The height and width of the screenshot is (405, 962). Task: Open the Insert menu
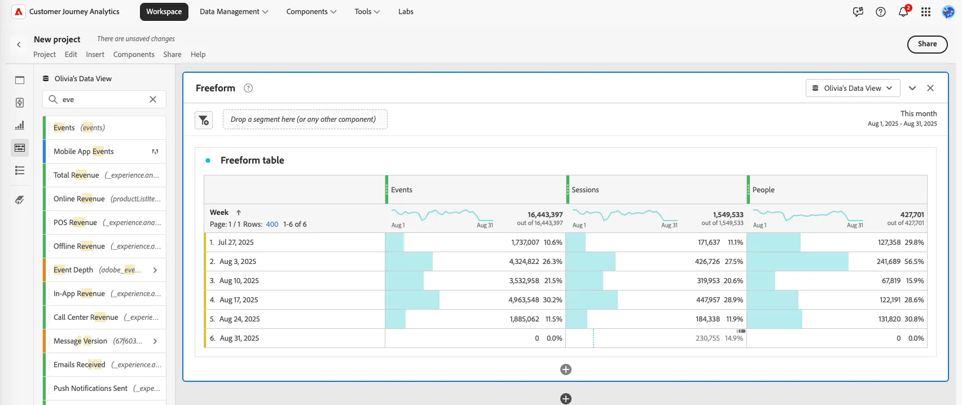(x=95, y=55)
